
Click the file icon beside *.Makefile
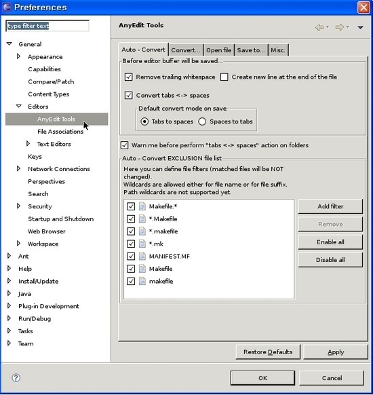click(142, 219)
